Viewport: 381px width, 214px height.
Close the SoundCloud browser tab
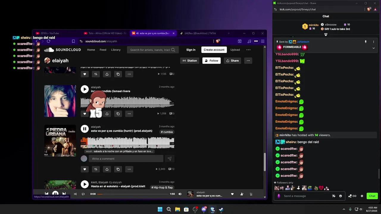(173, 33)
